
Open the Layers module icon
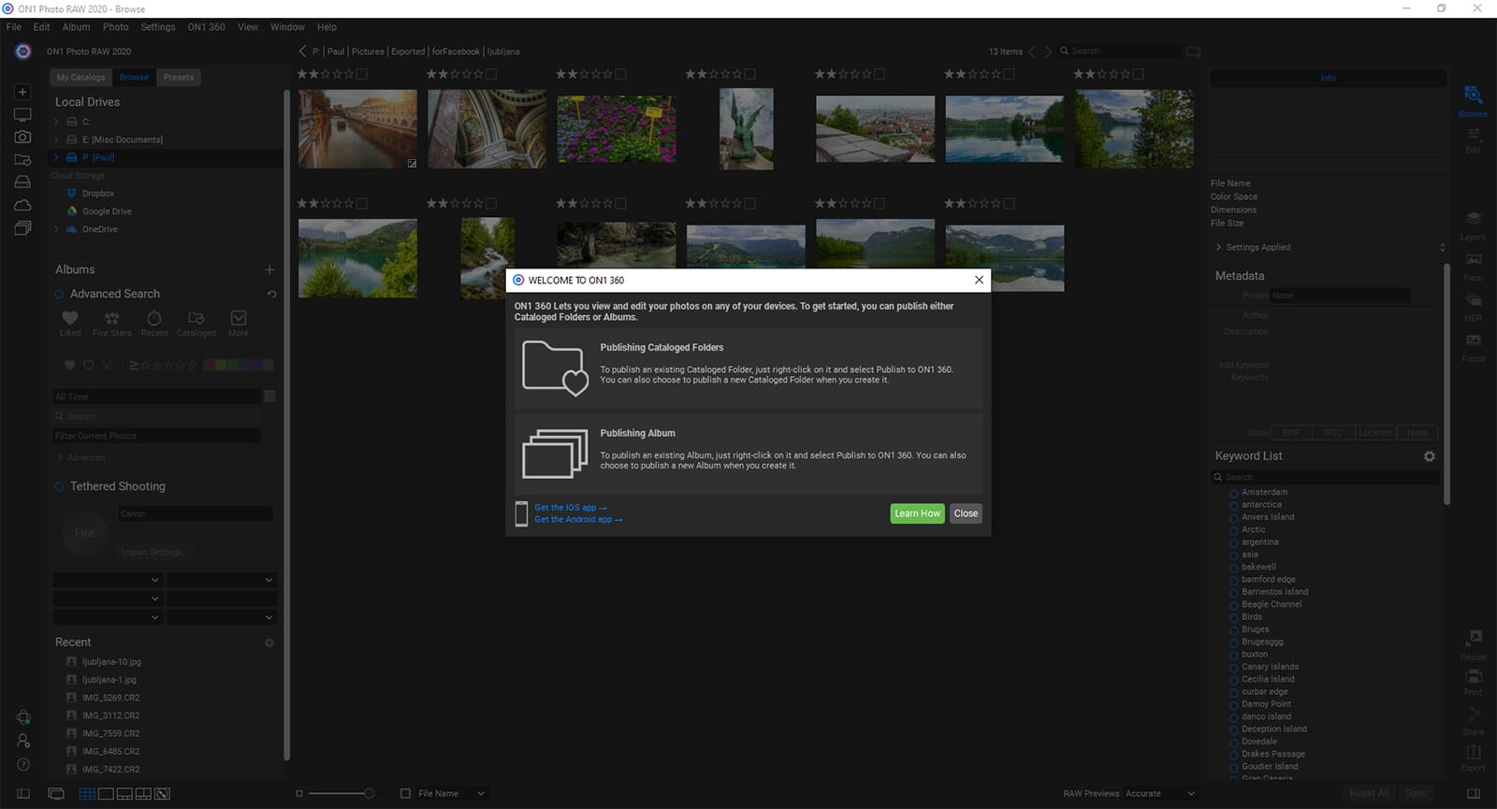click(x=1473, y=218)
